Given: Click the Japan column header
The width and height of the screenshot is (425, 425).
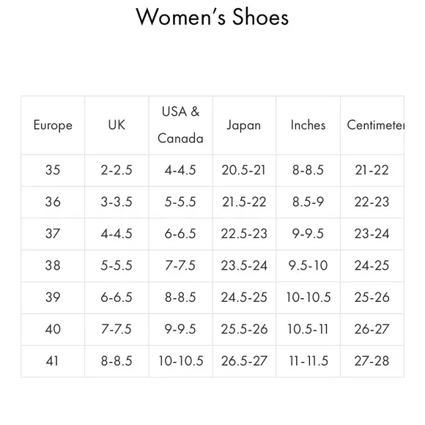Looking at the screenshot, I should (244, 125).
